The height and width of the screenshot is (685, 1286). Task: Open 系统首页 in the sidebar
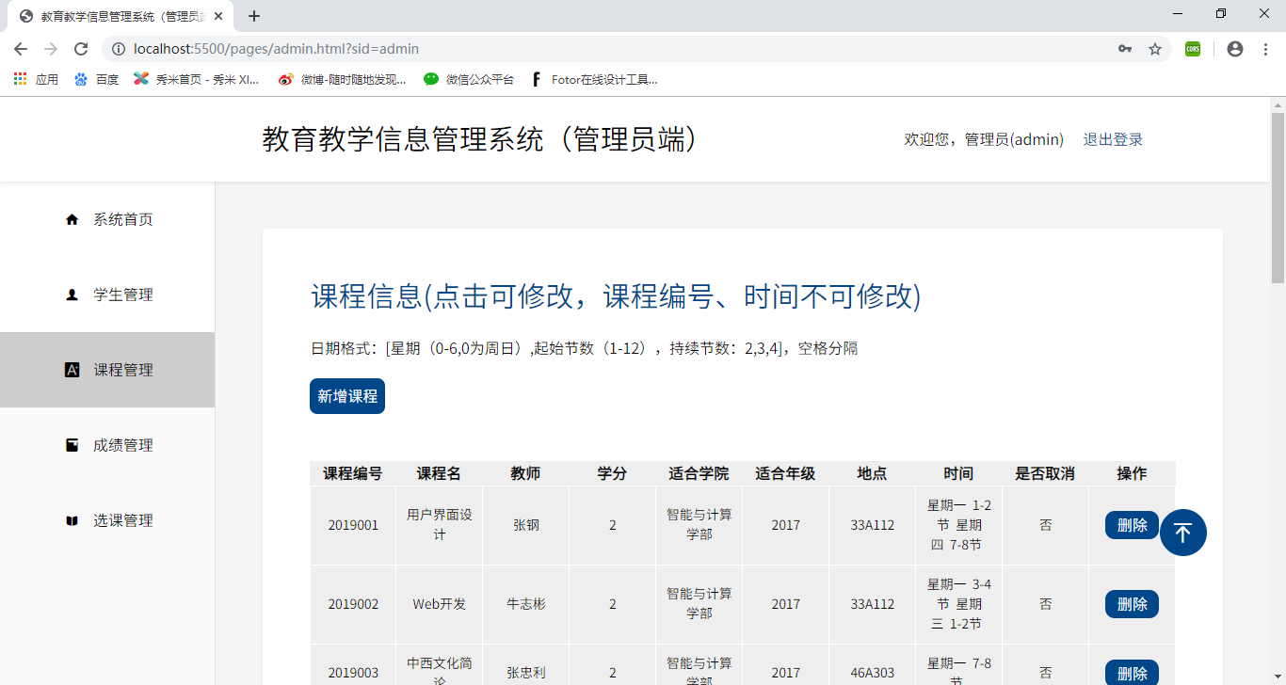[x=107, y=219]
